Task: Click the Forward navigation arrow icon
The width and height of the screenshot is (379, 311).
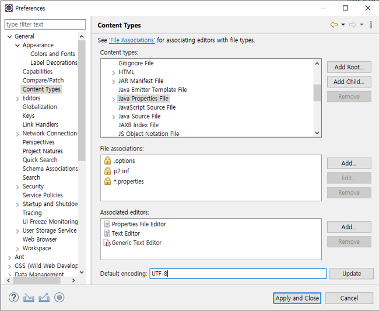Action: pos(353,25)
